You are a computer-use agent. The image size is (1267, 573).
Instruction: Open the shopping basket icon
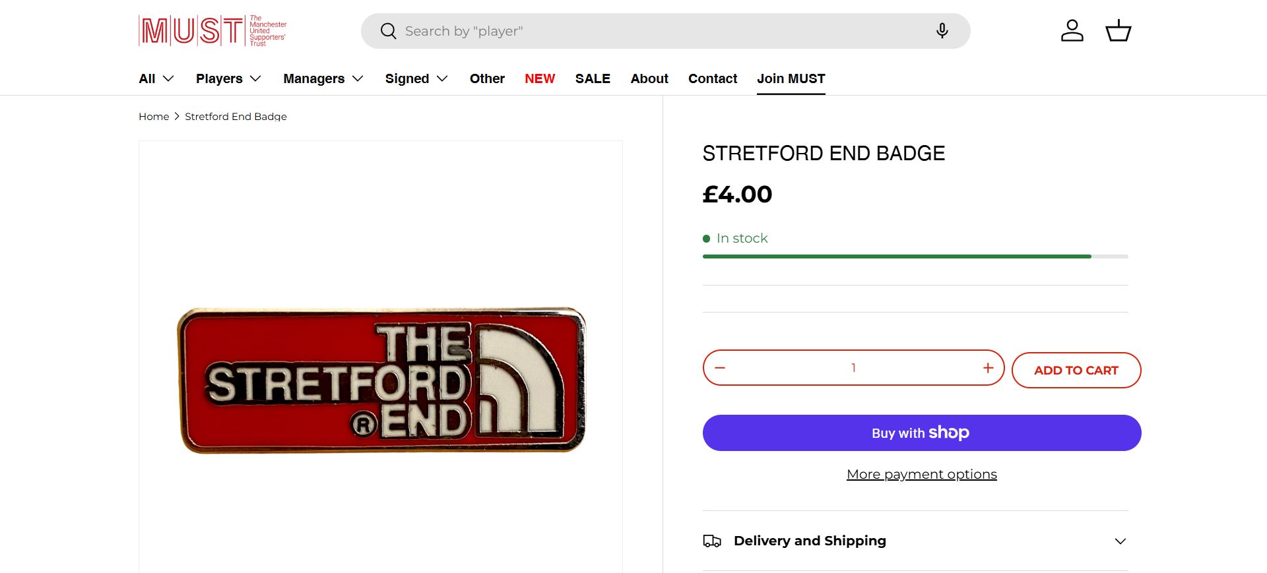pos(1118,31)
